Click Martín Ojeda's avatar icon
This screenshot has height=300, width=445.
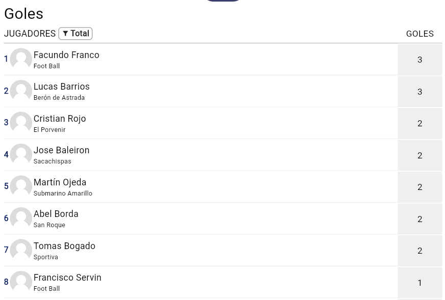[21, 186]
